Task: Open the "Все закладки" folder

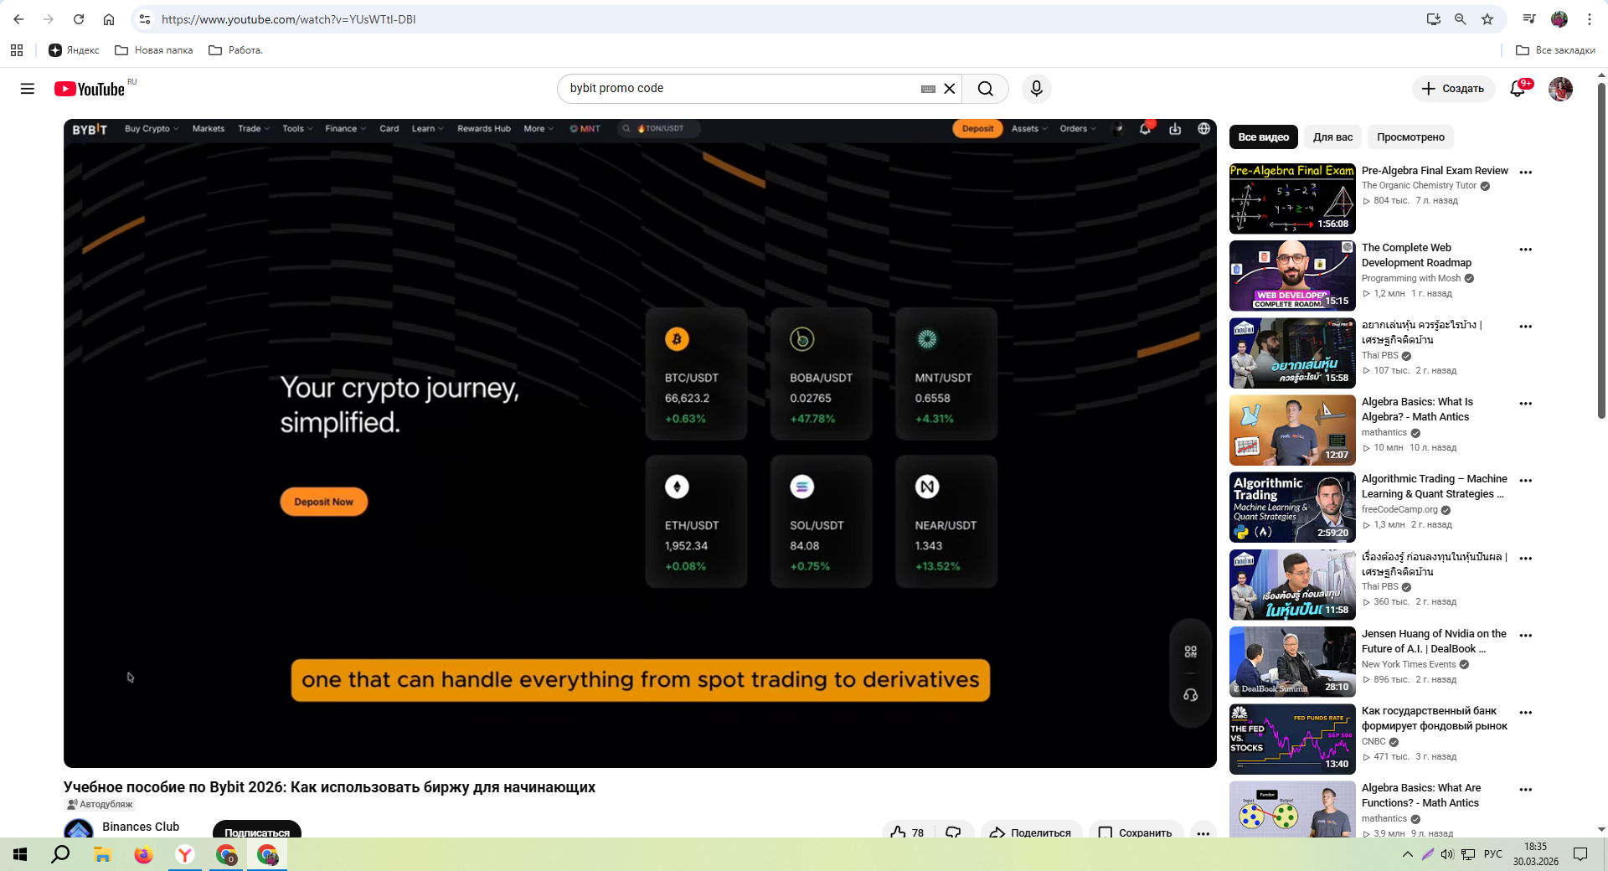Action: point(1555,50)
